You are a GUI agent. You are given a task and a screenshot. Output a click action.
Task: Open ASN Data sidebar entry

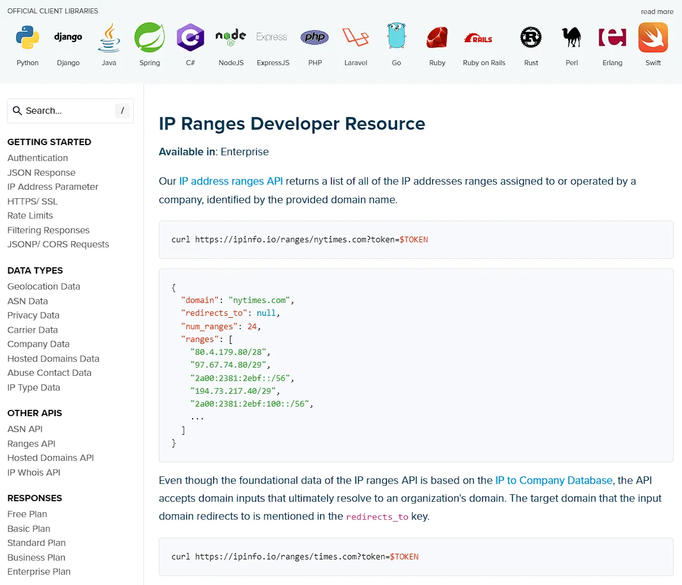point(28,301)
